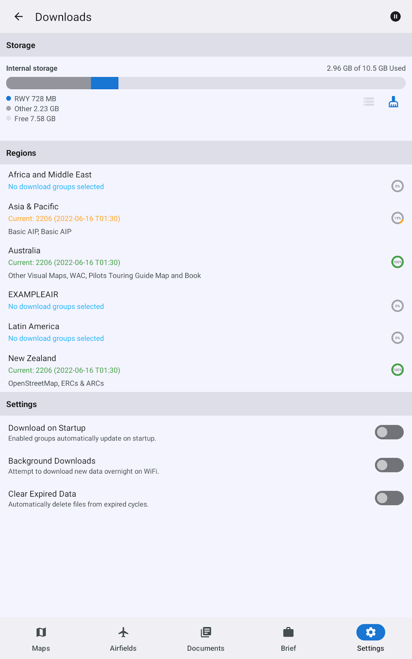Go to the Documents tab

pyautogui.click(x=206, y=638)
